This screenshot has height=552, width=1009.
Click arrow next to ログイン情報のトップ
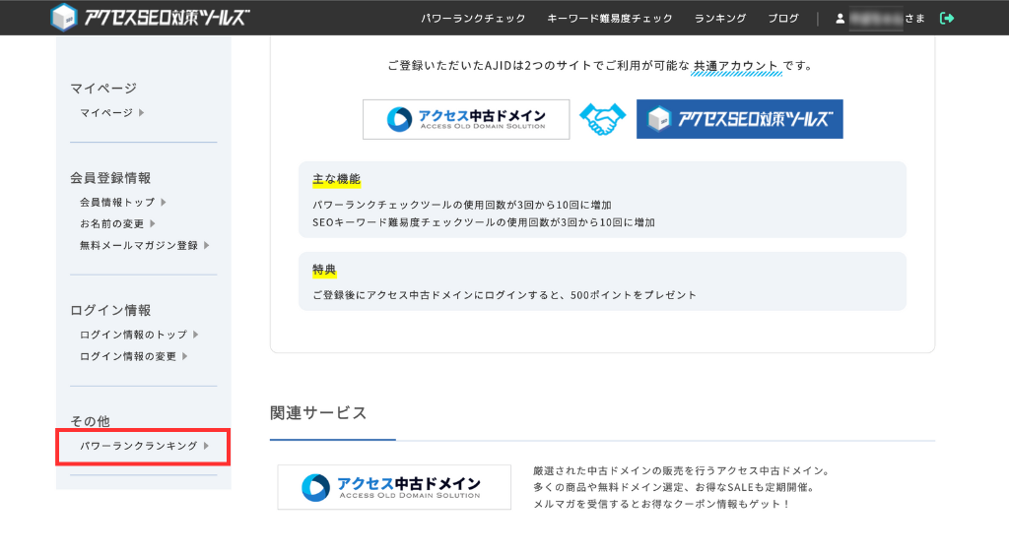pyautogui.click(x=196, y=335)
